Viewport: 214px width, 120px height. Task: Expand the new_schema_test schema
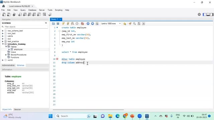click(x=3, y=31)
